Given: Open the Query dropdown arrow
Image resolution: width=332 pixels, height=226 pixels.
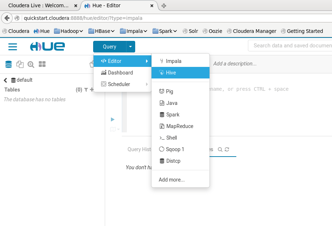Looking at the screenshot, I should click(x=130, y=47).
